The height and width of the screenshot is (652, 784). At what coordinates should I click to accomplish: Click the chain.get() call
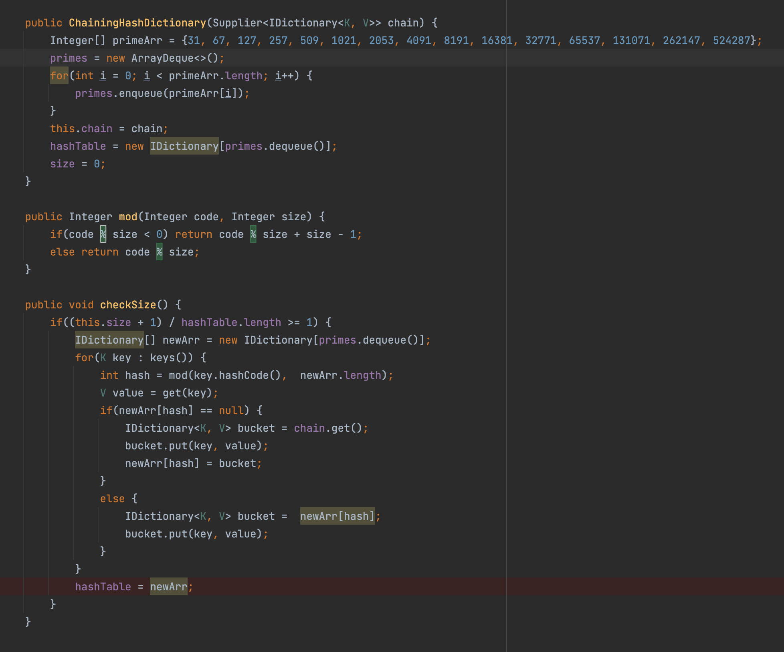tap(328, 428)
